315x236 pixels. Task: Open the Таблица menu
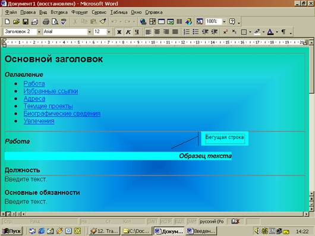click(119, 12)
